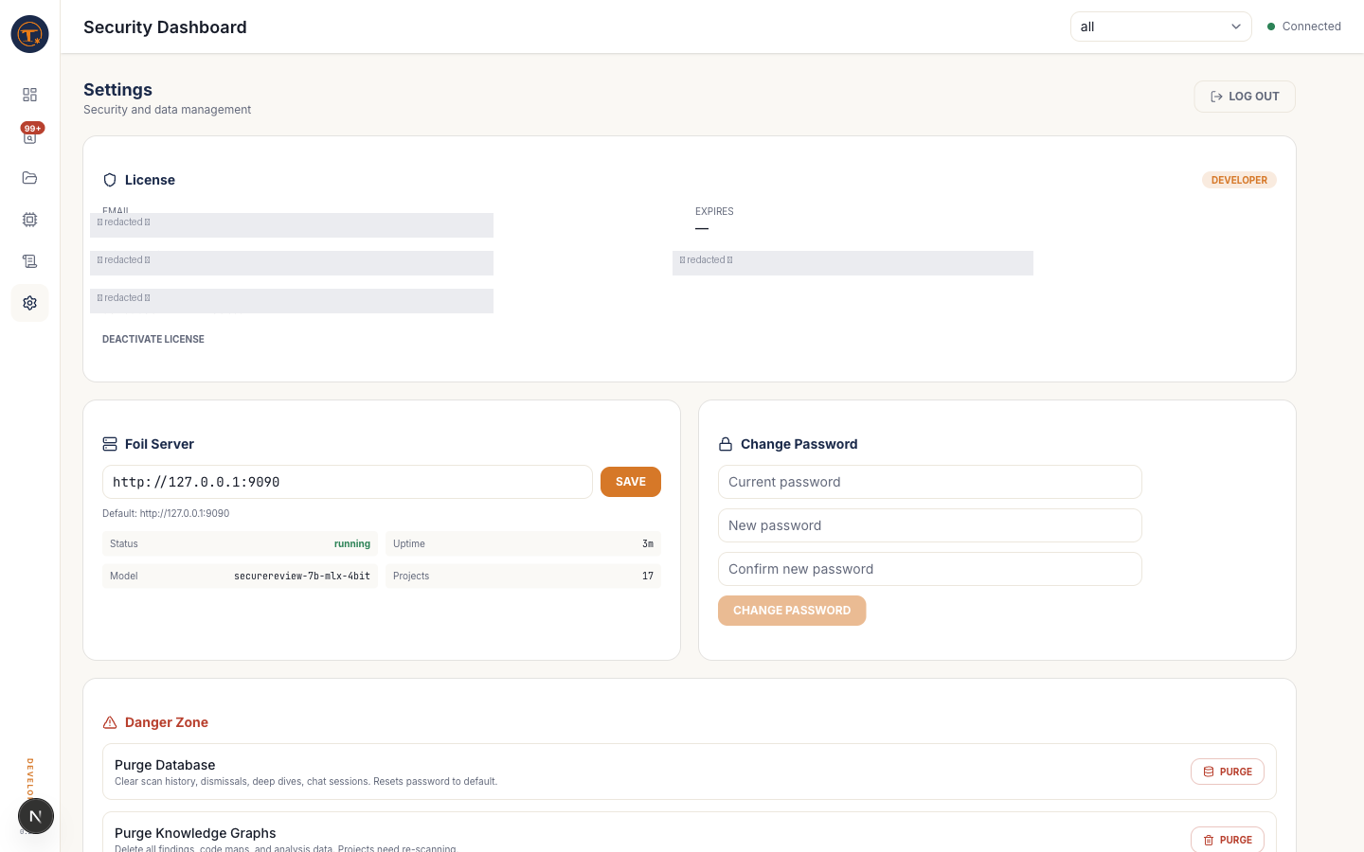This screenshot has width=1364, height=852.
Task: Click the app logo in the sidebar
Action: click(29, 34)
